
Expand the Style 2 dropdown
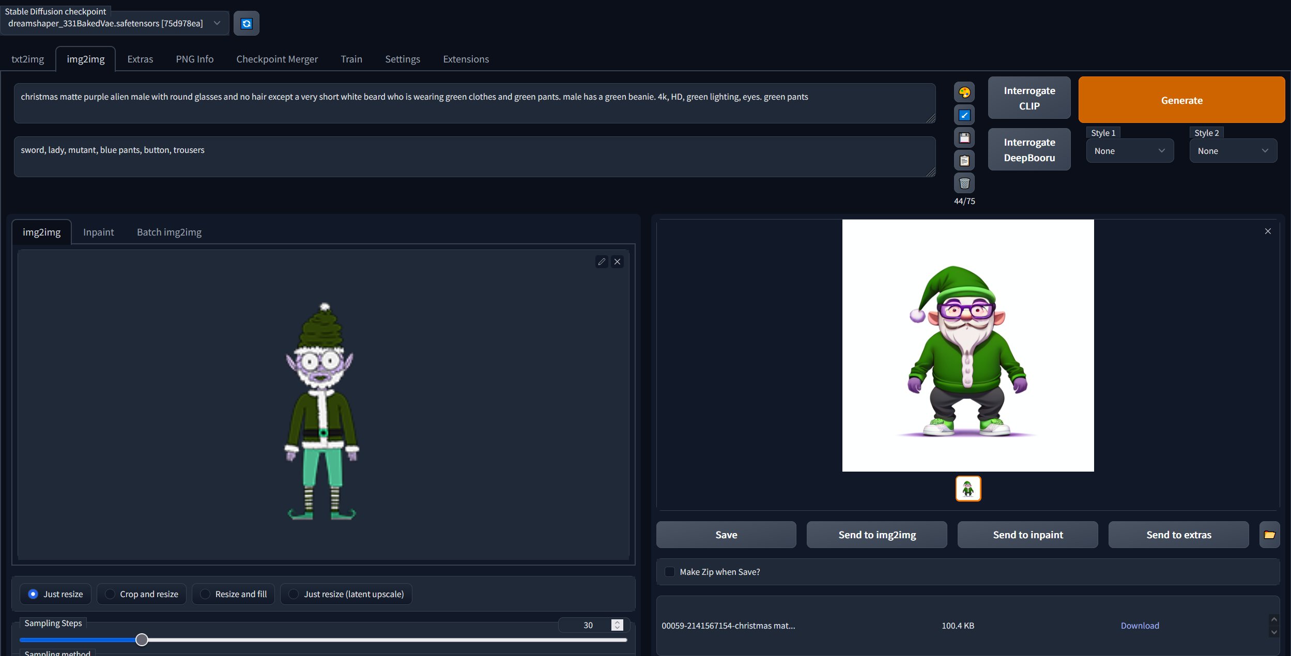click(x=1233, y=151)
